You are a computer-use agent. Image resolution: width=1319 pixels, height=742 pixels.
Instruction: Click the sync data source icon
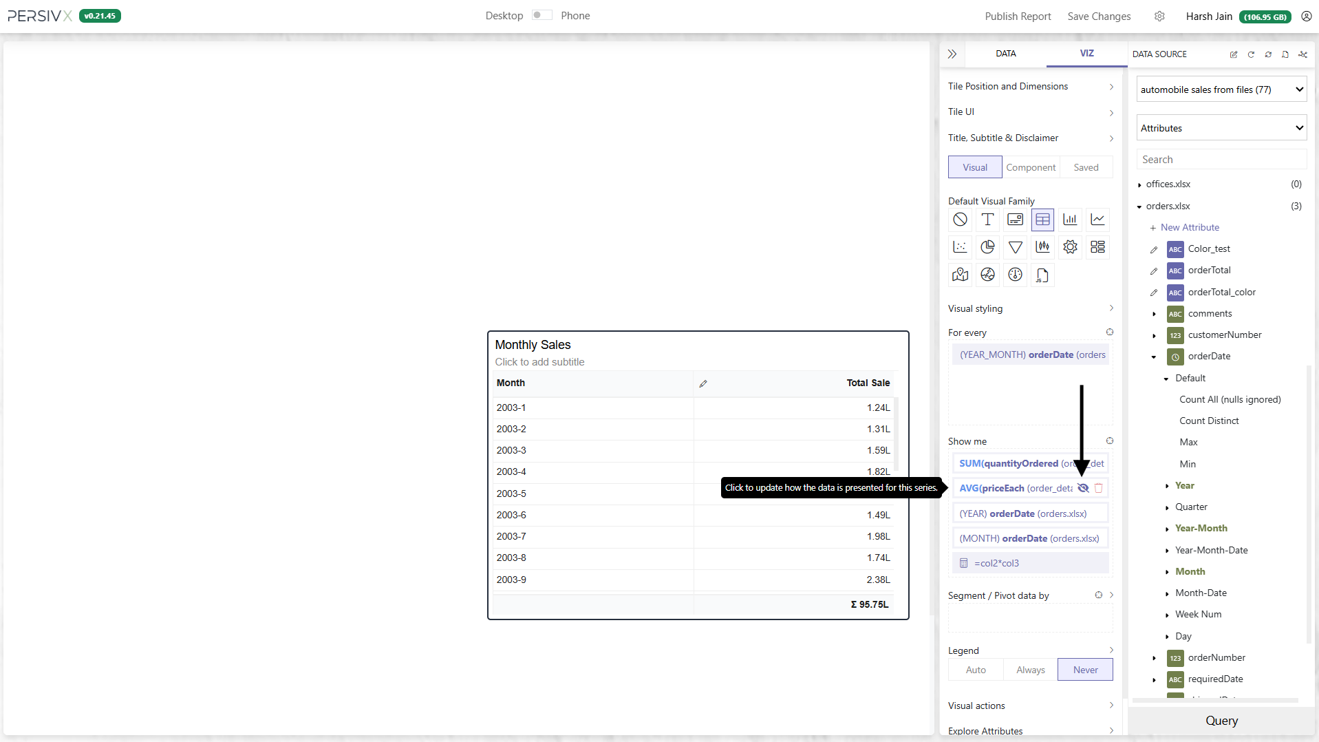coord(1268,54)
